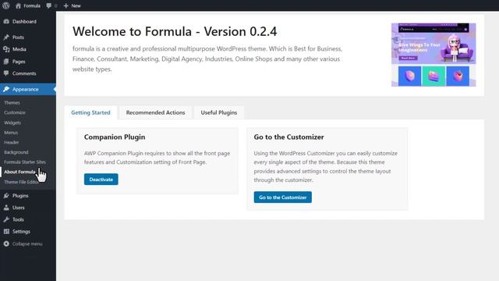The width and height of the screenshot is (499, 281).
Task: Open Menus submenu link
Action: [11, 133]
